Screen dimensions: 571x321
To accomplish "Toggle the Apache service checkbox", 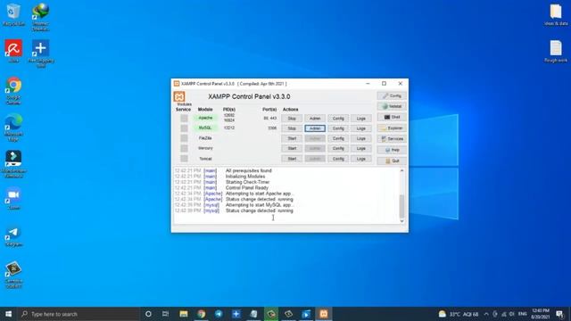I will click(184, 119).
